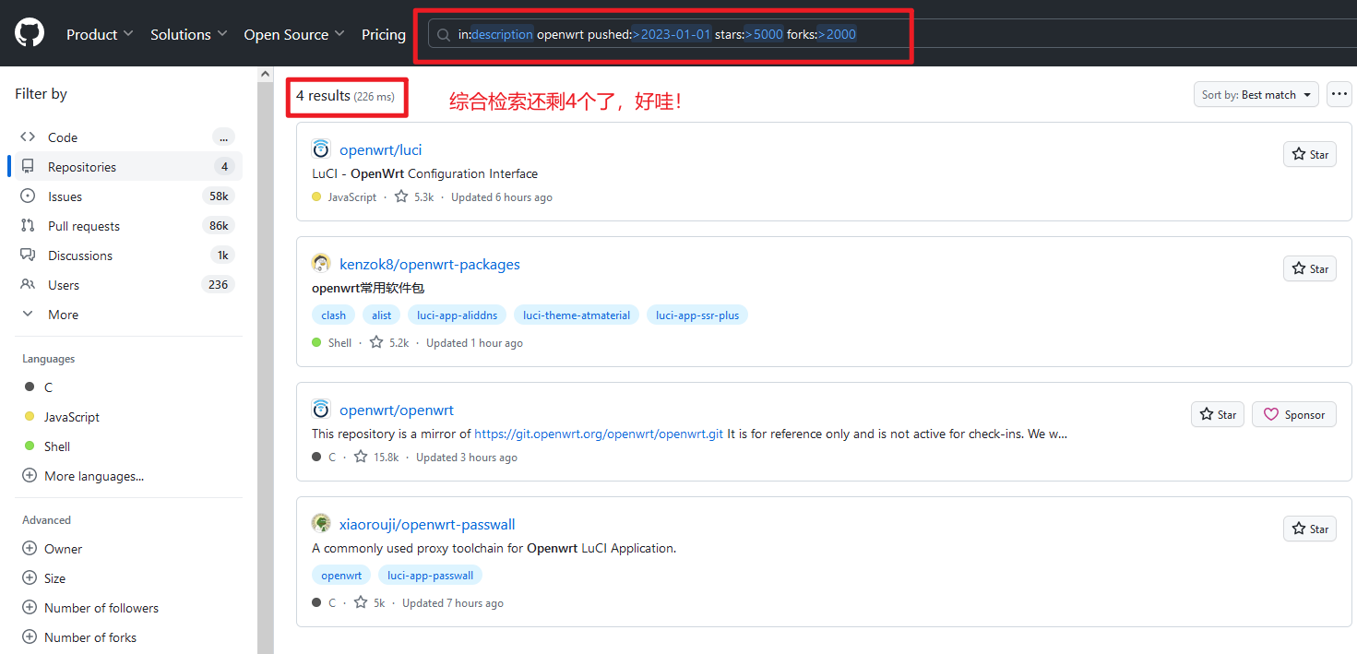Open the Product dropdown menu
The width and height of the screenshot is (1357, 654).
click(x=100, y=34)
